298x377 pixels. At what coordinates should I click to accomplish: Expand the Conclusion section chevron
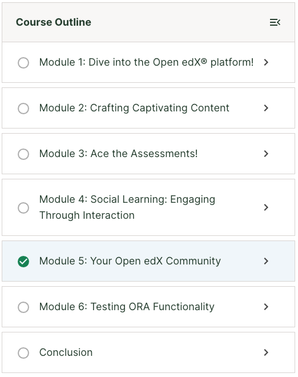[266, 352]
